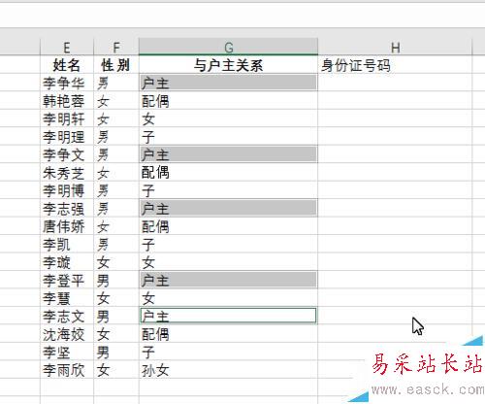Viewport: 485px width, 404px height.
Task: Click the 姓名 header cell
Action: click(x=67, y=65)
